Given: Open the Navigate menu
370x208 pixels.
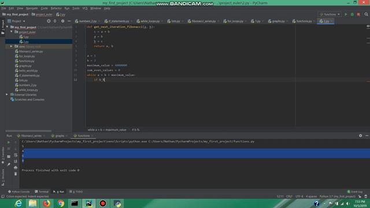Looking at the screenshot, I should point(32,8).
